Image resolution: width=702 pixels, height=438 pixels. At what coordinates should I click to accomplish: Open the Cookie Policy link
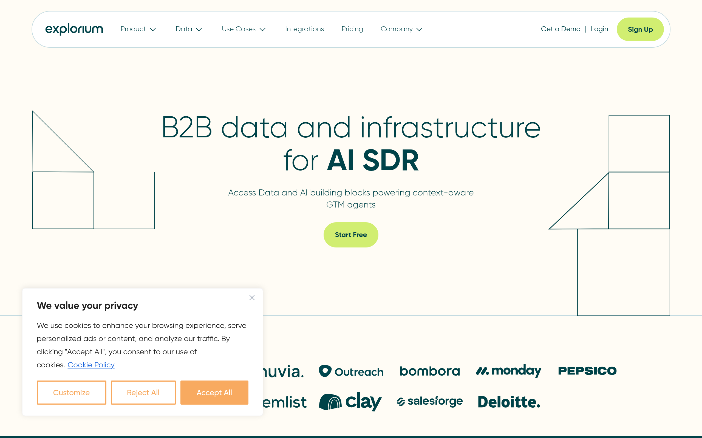[x=91, y=365]
